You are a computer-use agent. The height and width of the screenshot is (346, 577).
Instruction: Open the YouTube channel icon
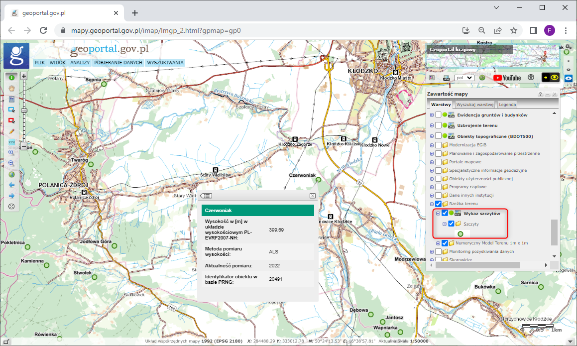pos(507,78)
